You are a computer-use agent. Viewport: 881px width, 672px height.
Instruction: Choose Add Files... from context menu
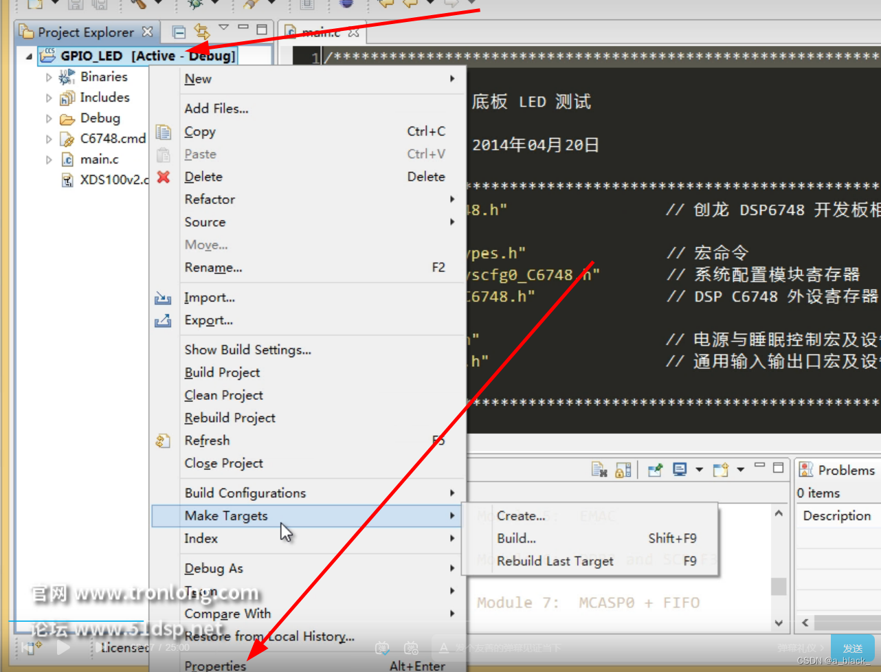pos(309,109)
